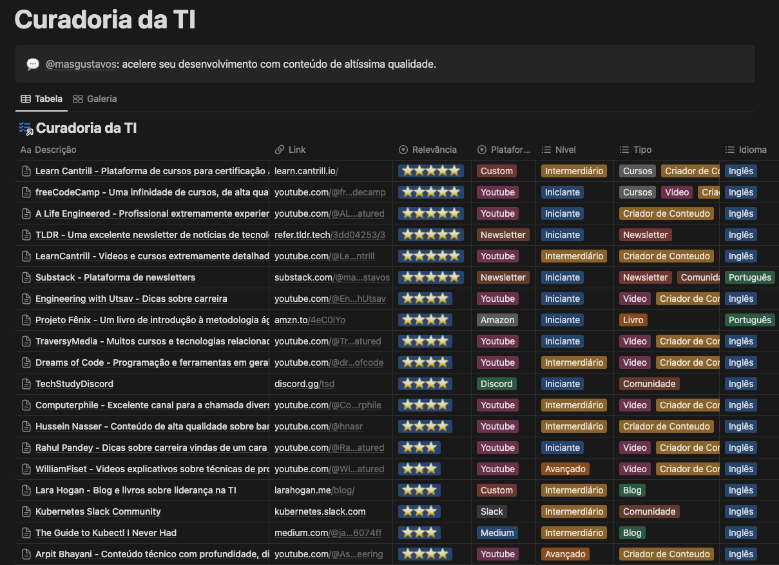Click page icon beside Arpit Bhayani
The height and width of the screenshot is (565, 779).
coord(26,554)
